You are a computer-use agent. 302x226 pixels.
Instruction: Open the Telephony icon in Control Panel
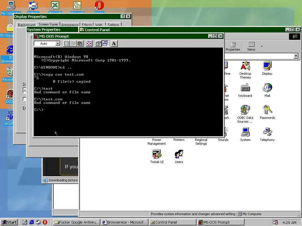click(267, 134)
